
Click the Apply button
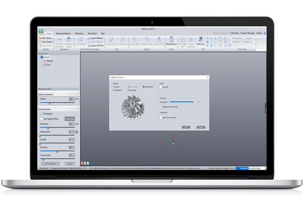tap(70, 164)
